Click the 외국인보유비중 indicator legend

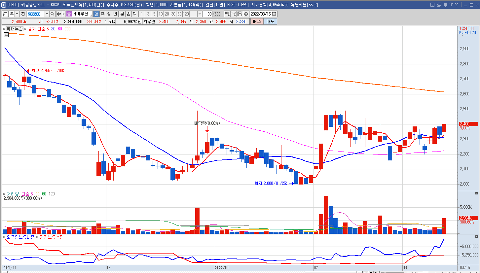20,237
